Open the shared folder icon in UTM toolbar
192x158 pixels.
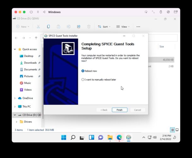tap(176, 12)
